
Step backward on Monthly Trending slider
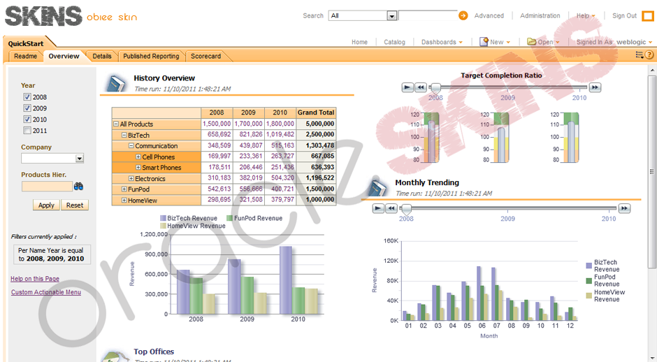coord(391,208)
